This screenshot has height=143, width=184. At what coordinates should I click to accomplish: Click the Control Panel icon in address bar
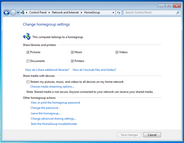[22, 12]
